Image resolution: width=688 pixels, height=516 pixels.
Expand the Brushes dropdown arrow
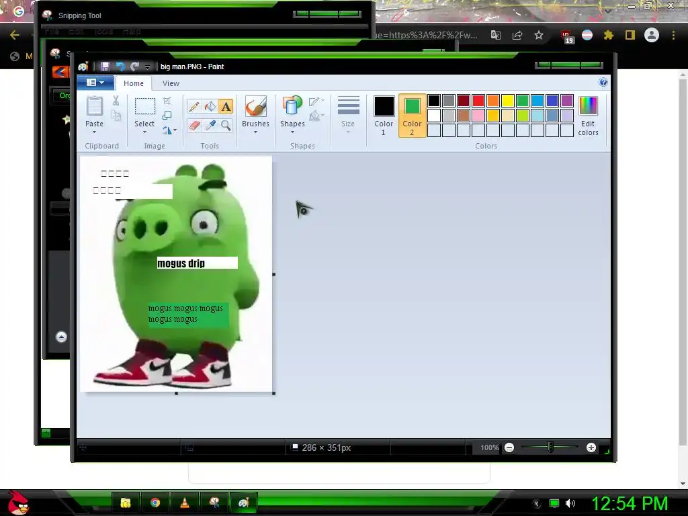coord(255,132)
